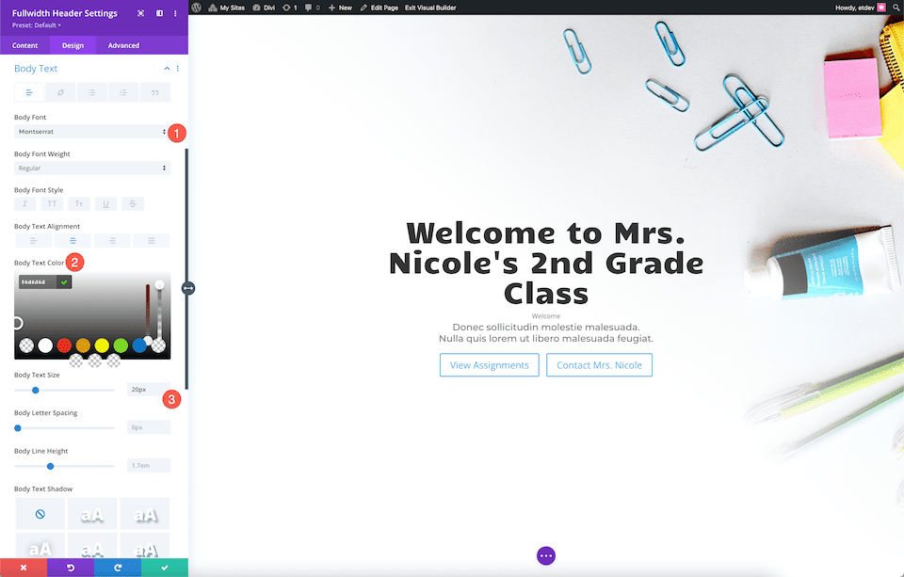Toggle uppercase TT body font style
The image size is (904, 577).
pos(52,204)
